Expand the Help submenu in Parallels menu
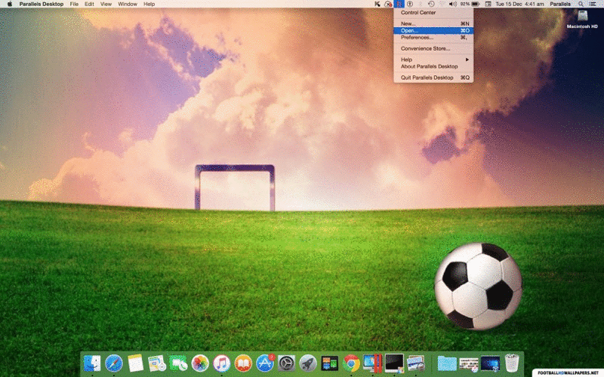The height and width of the screenshot is (377, 604). pyautogui.click(x=434, y=60)
